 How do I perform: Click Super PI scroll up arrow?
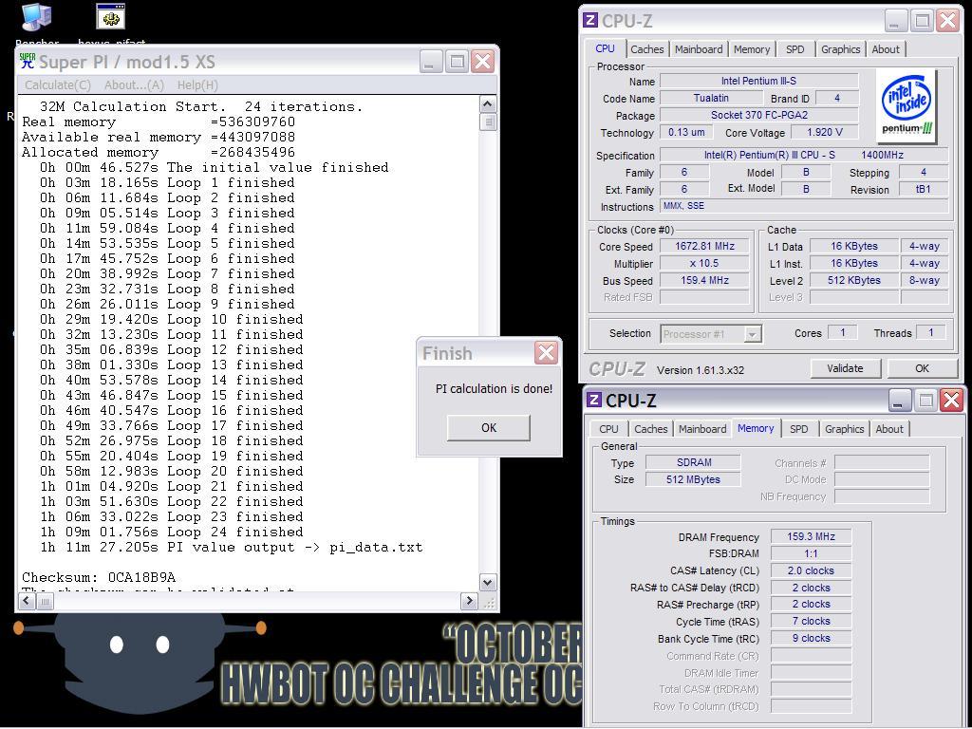pyautogui.click(x=488, y=104)
